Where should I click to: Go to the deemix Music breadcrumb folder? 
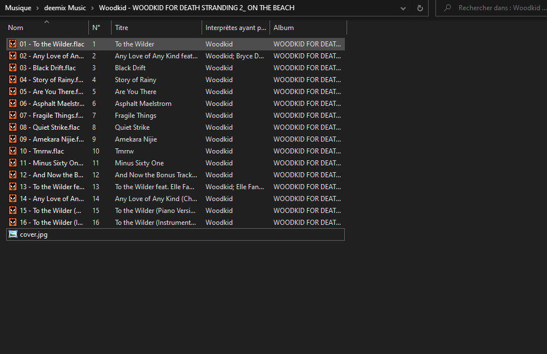pos(65,8)
